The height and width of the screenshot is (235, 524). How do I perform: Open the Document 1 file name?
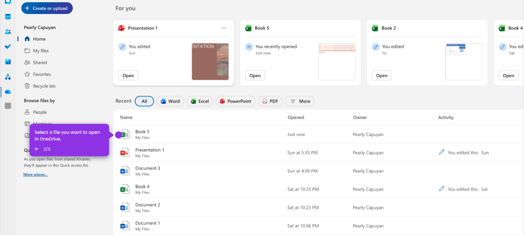[x=148, y=223]
